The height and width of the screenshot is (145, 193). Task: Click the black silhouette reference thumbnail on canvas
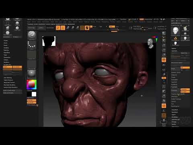click(49, 41)
